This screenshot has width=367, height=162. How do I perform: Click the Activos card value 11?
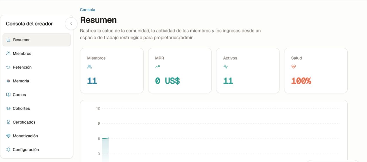point(228,81)
